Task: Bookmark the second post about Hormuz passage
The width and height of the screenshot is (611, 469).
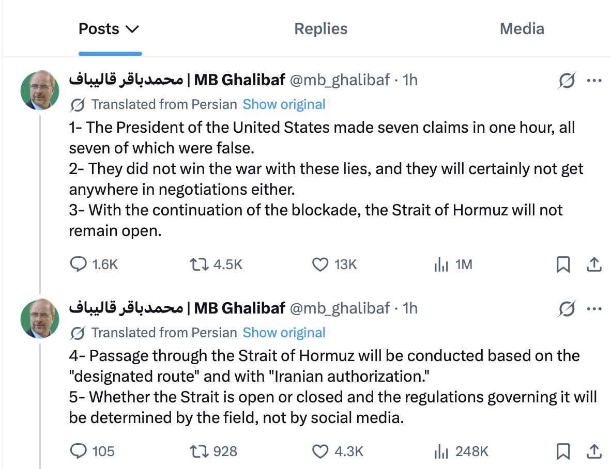Action: 563,451
